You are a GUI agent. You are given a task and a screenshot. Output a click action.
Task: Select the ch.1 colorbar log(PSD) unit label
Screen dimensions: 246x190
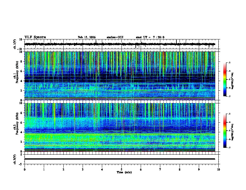(x=232, y=81)
